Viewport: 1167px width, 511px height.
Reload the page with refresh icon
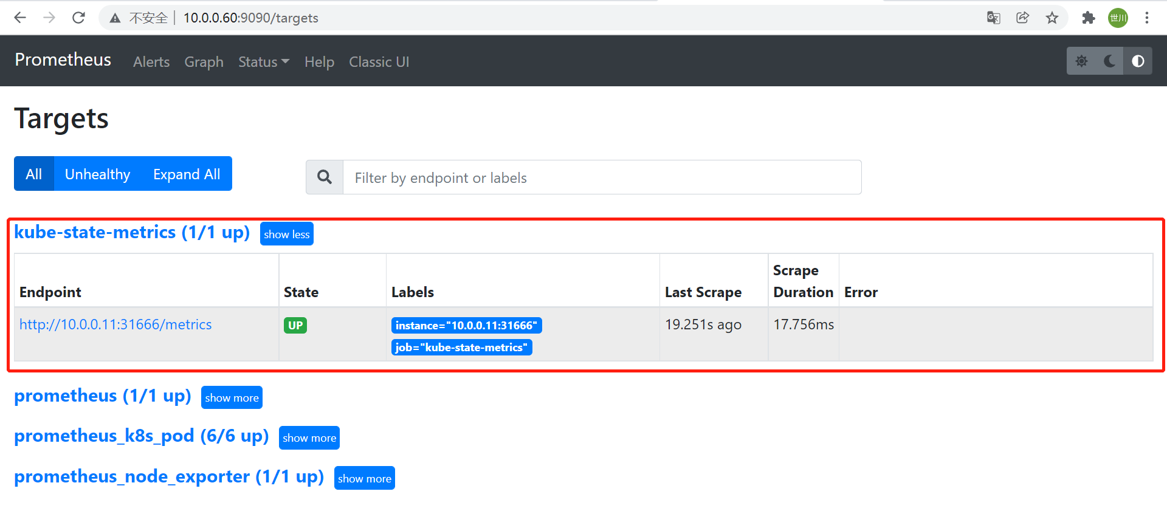(x=78, y=18)
